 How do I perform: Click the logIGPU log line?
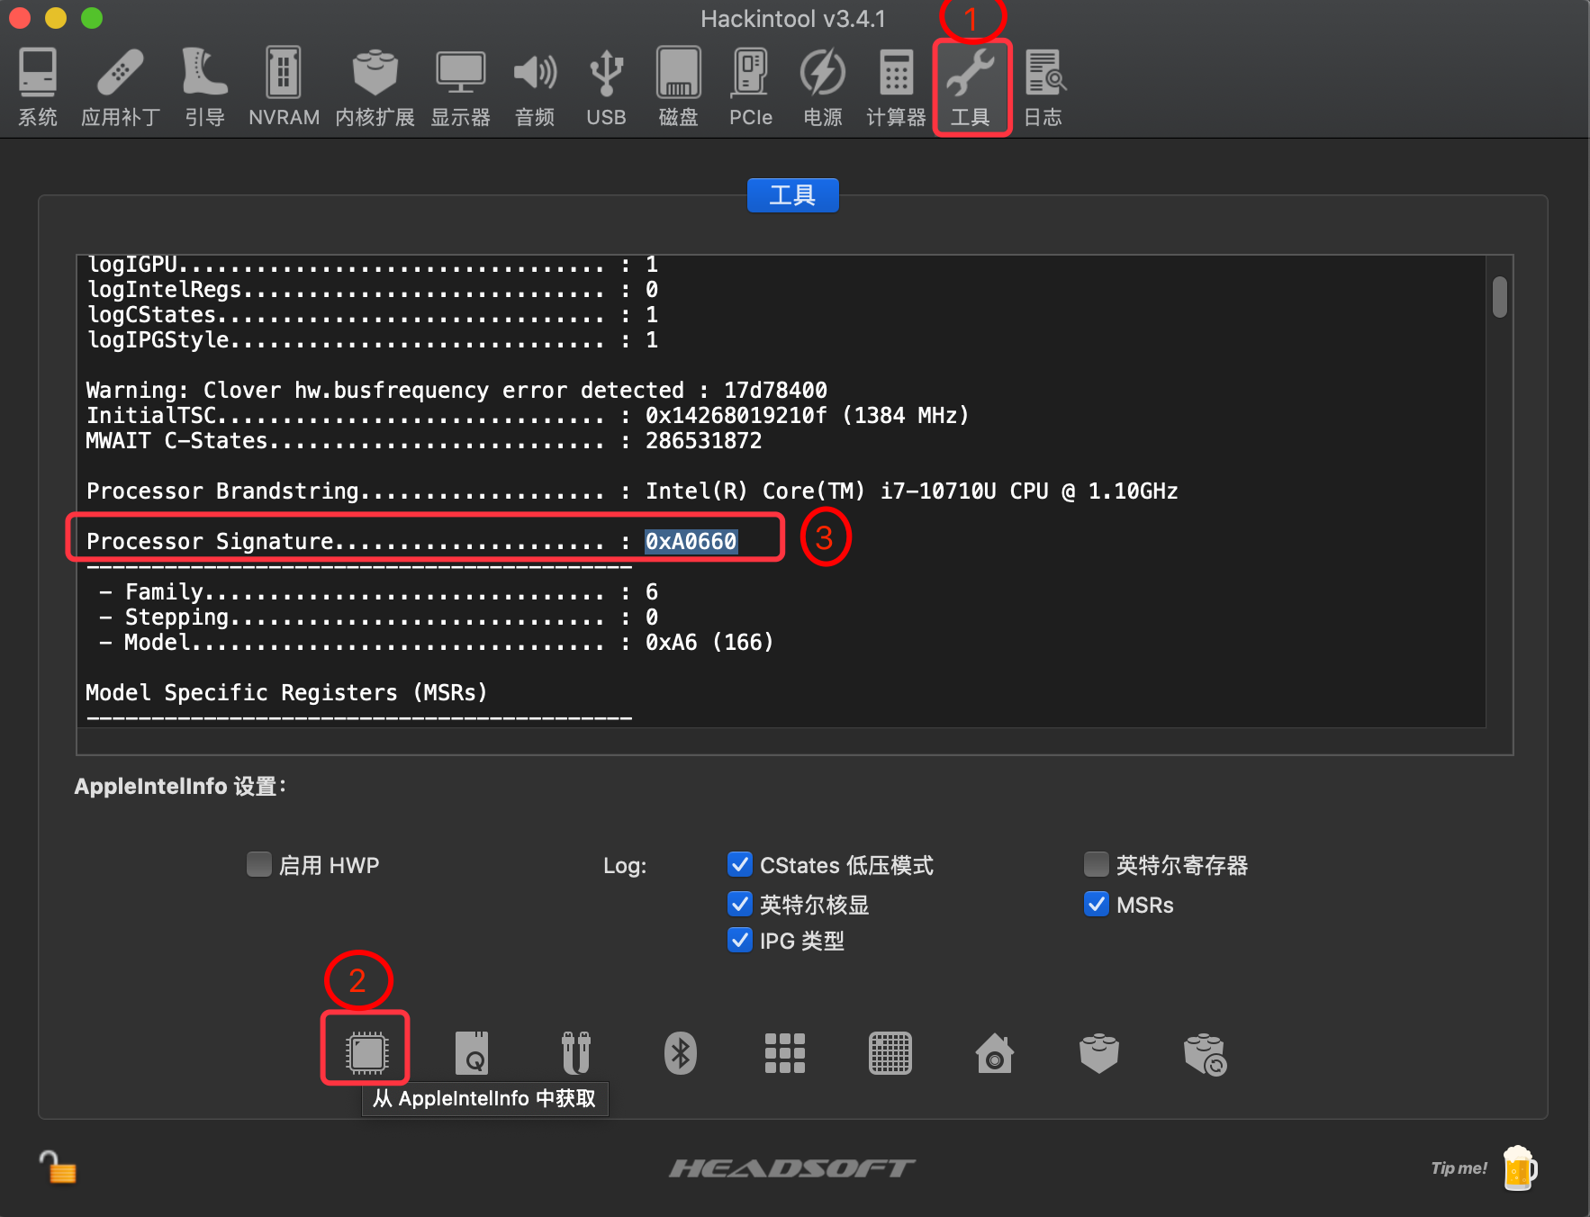point(373,265)
